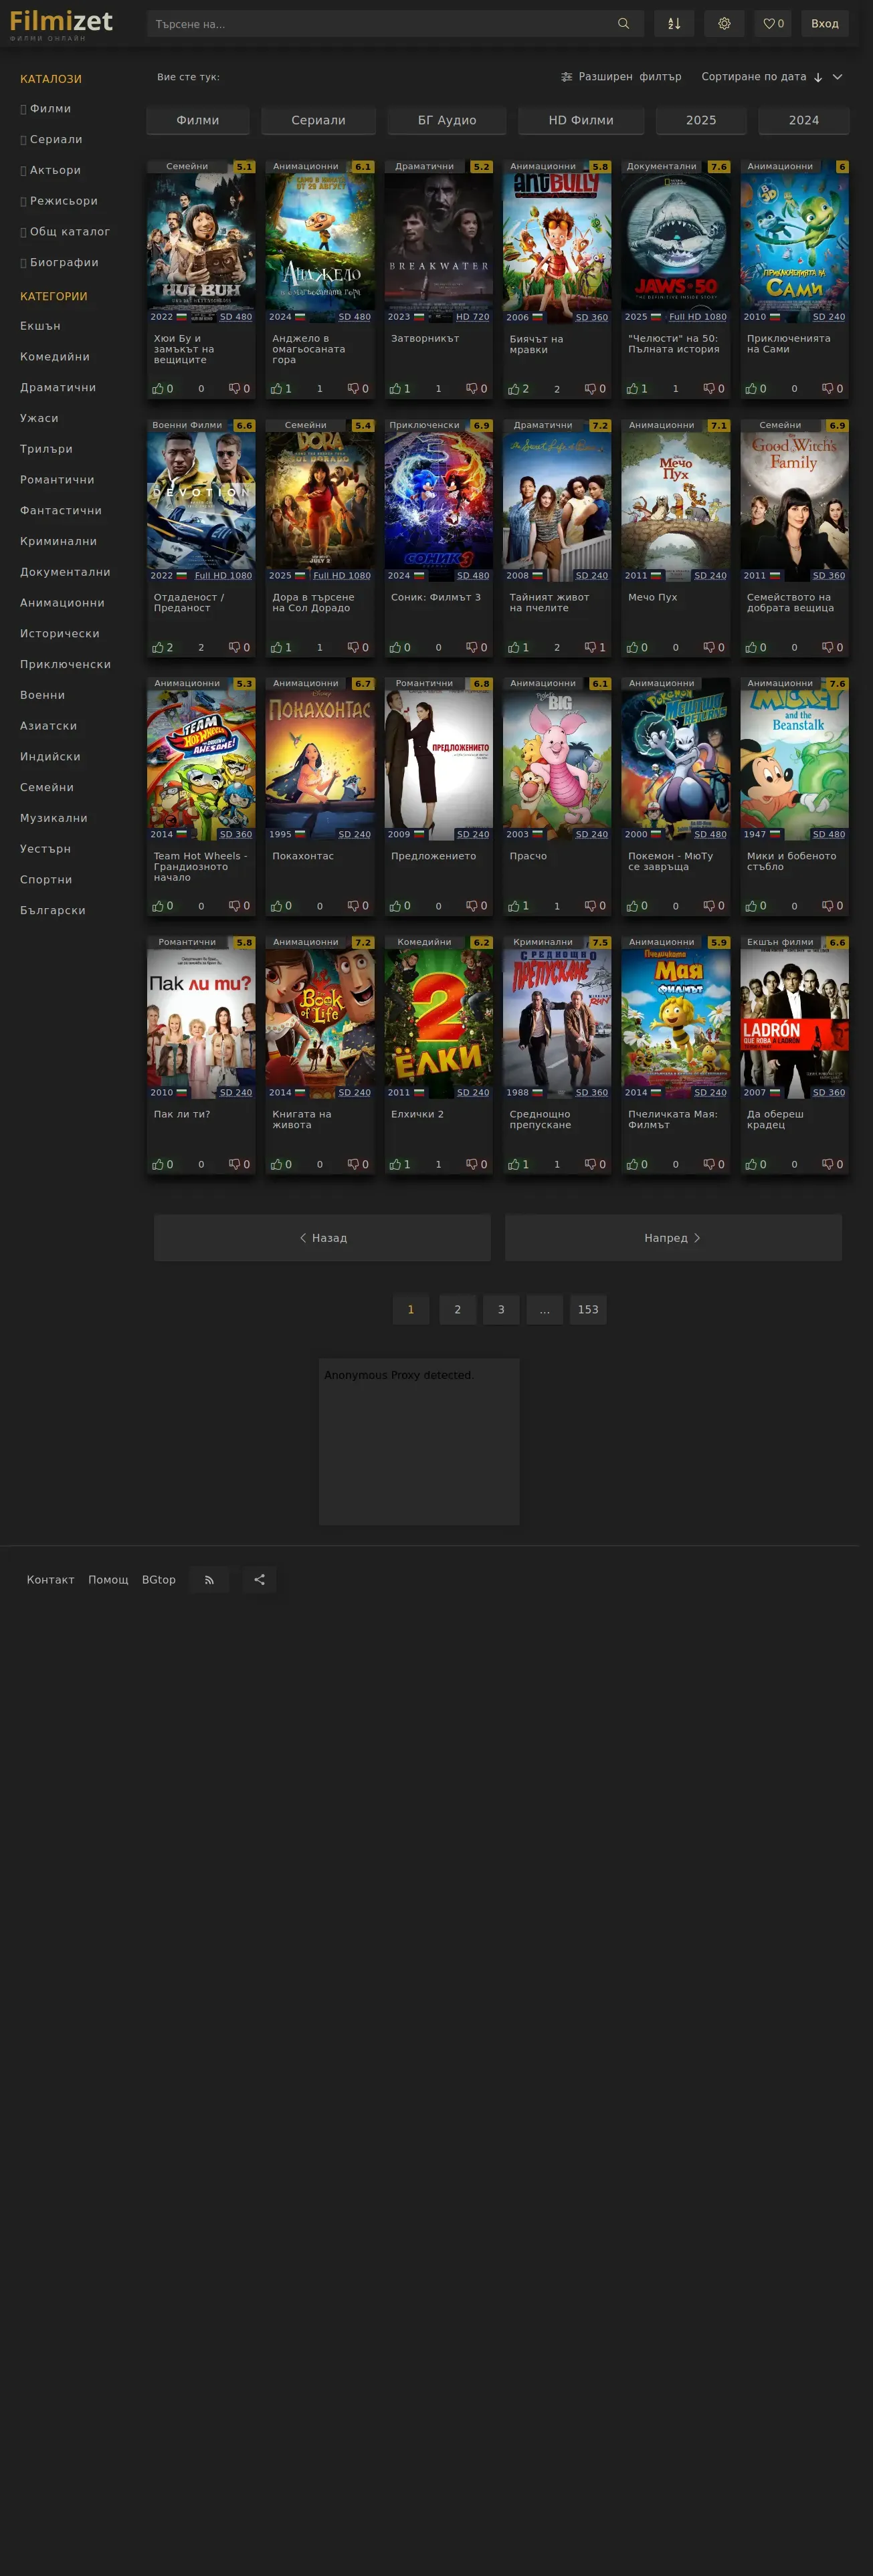Switch to the БГ Аудио tab

447,120
